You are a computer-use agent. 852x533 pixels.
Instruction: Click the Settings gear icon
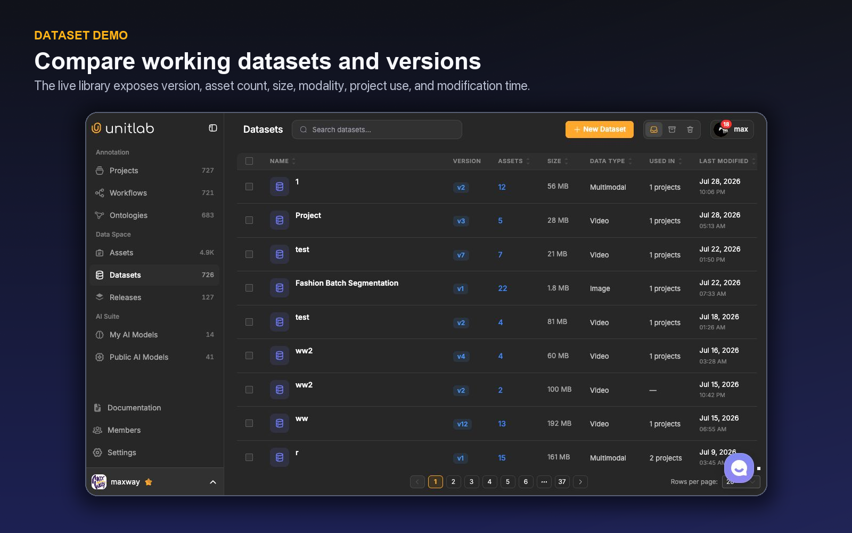97,453
